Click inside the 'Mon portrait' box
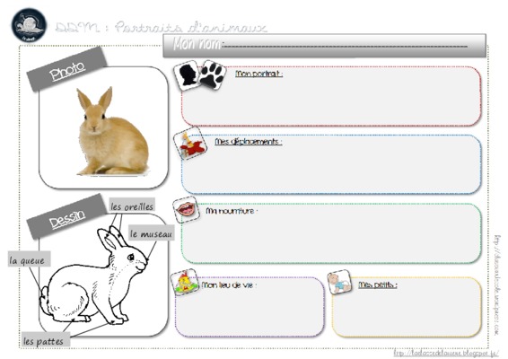The image size is (508, 359). (331, 97)
